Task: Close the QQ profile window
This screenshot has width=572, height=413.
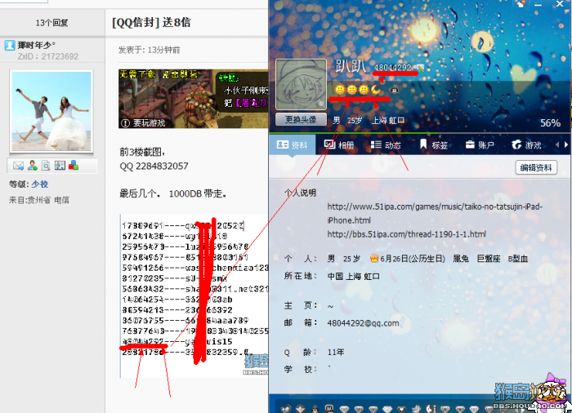Action: [x=560, y=4]
